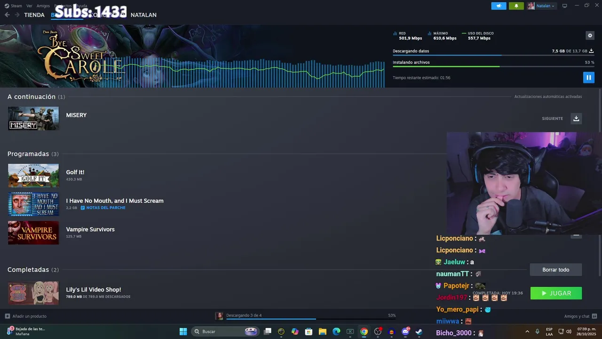Viewport: 602px width, 339px height.
Task: Click the MISERY download now arrow icon
Action: (576, 118)
